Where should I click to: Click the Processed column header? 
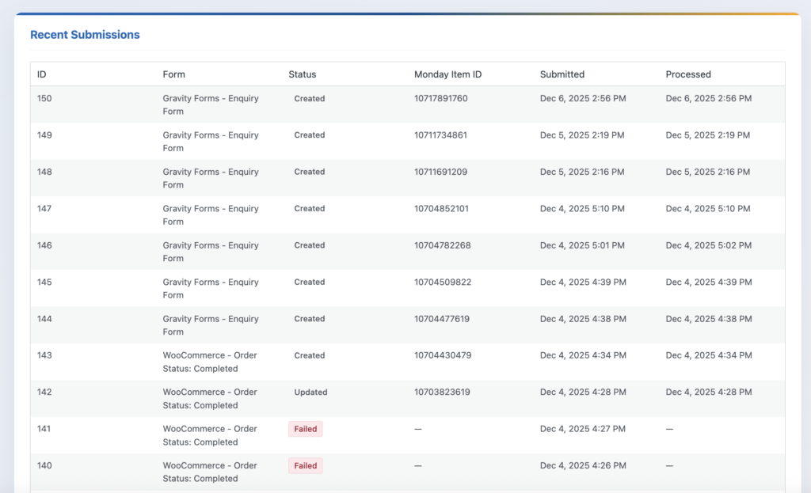tap(687, 74)
